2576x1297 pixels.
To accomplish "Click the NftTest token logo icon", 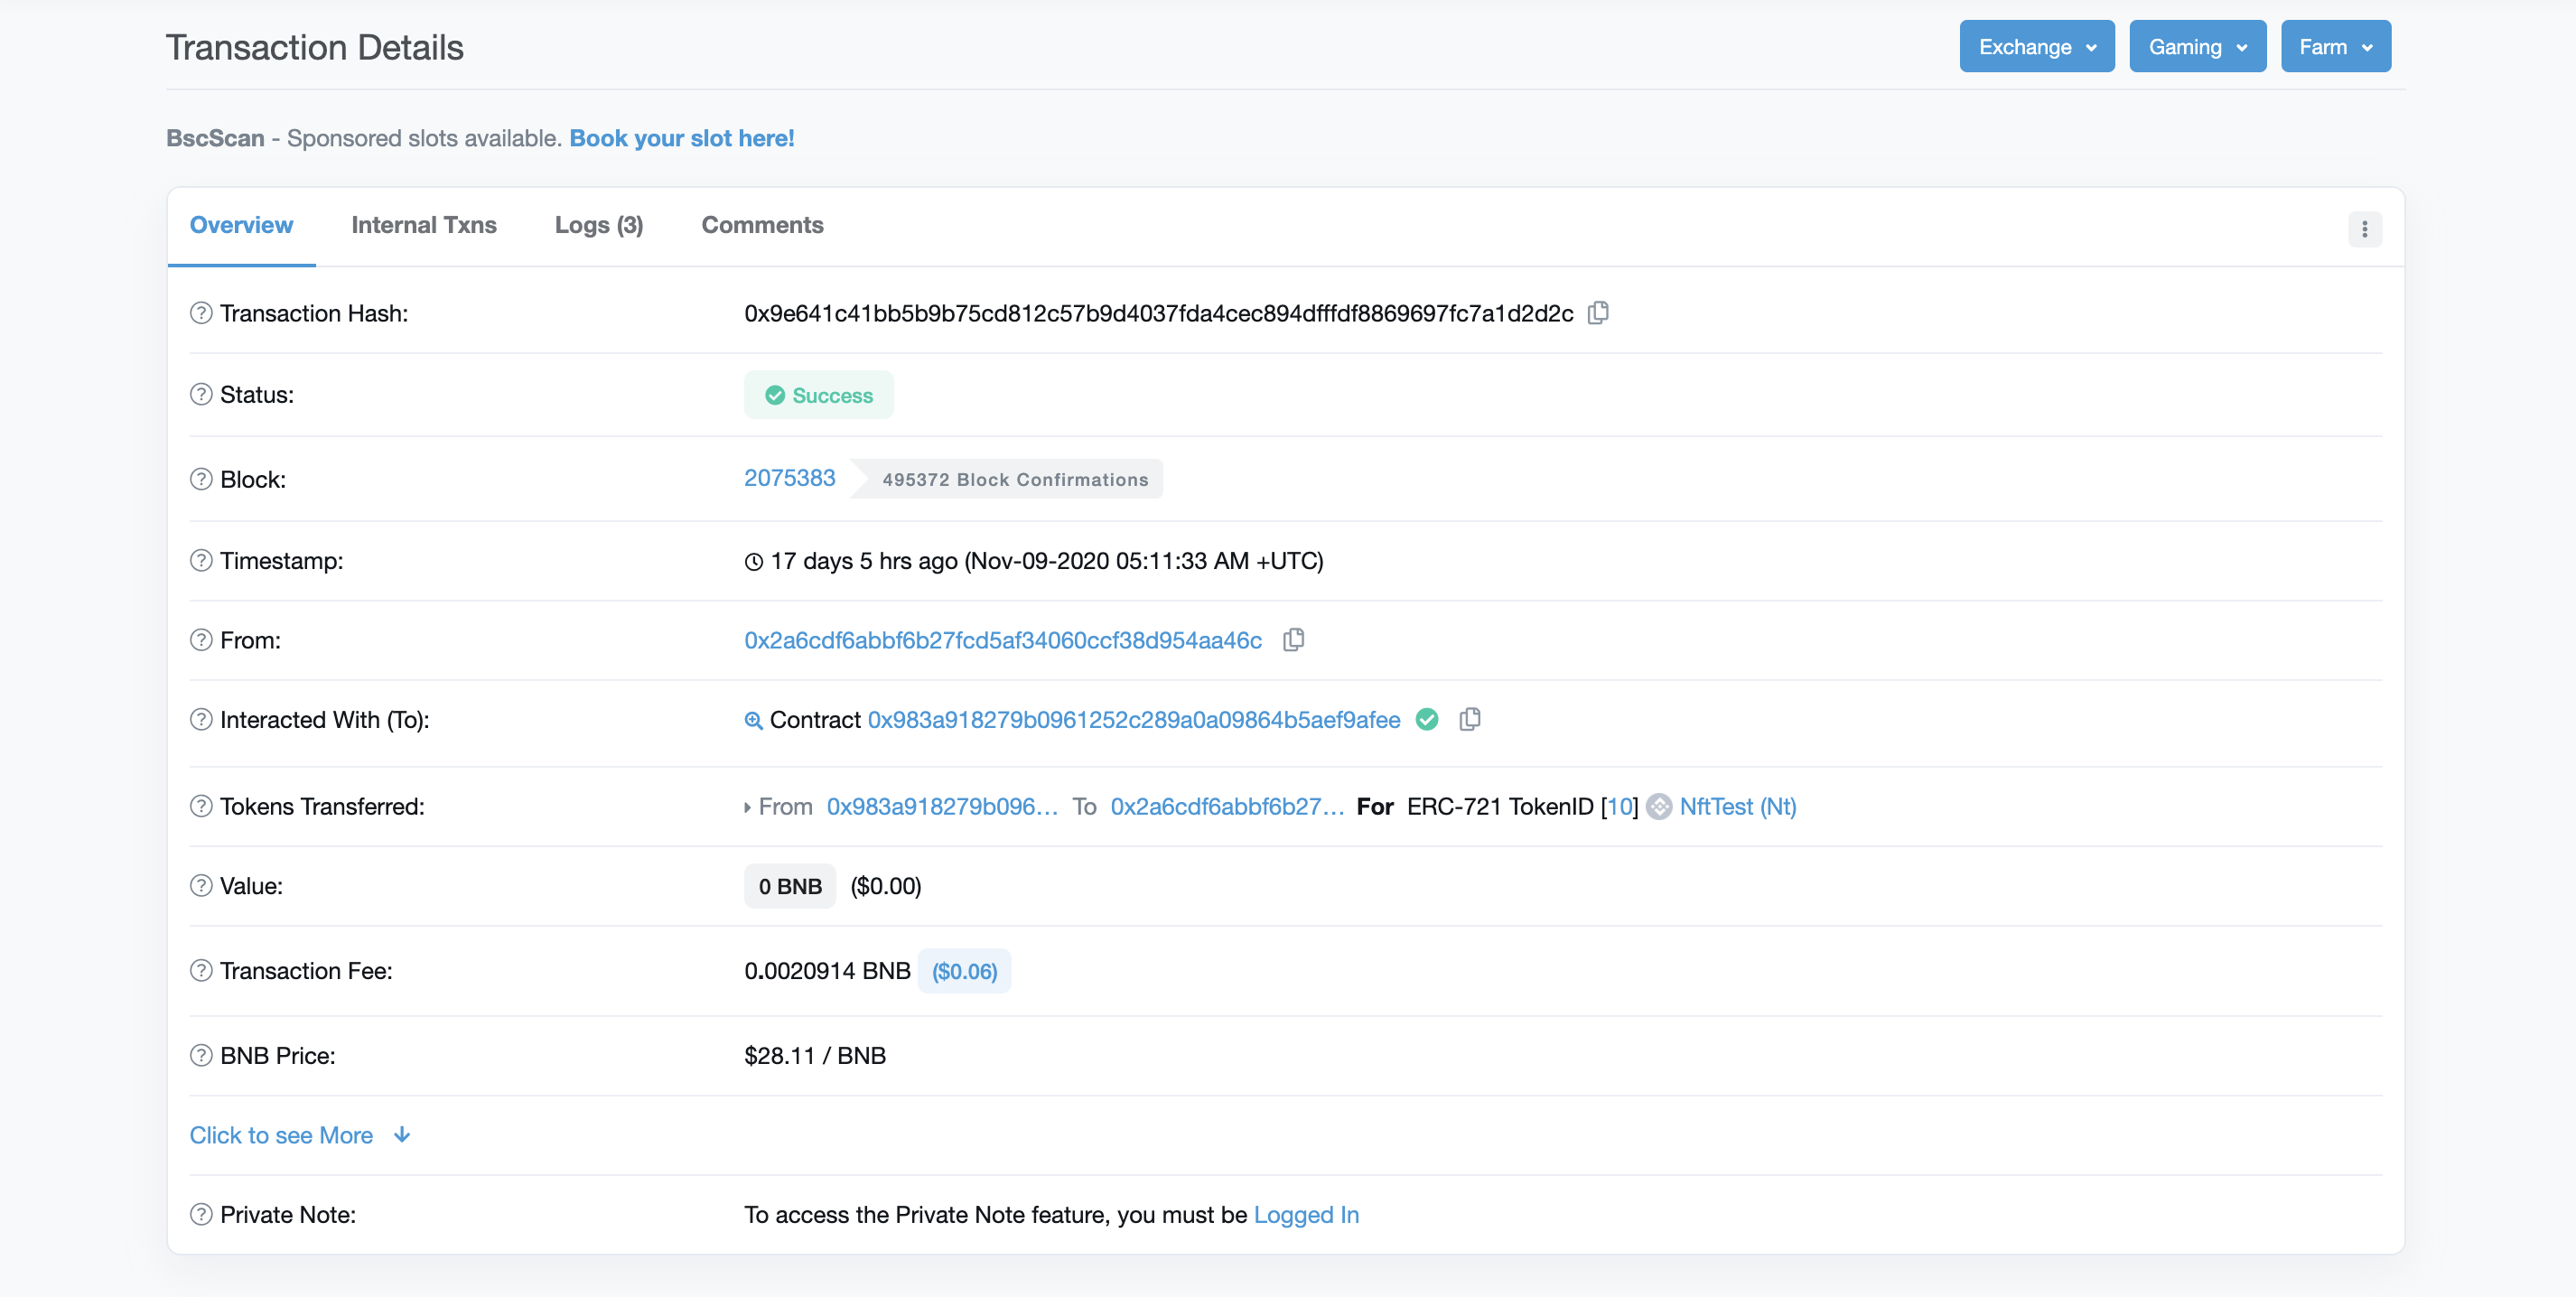I will [x=1659, y=807].
